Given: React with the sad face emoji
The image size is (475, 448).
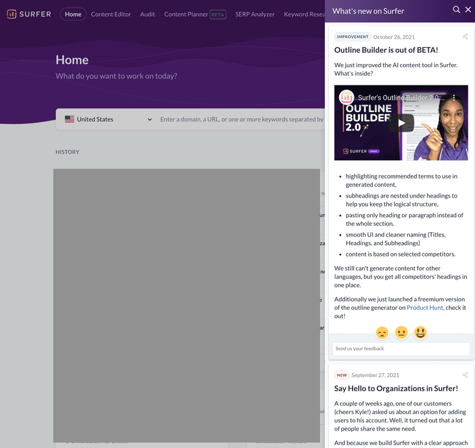Looking at the screenshot, I should tap(382, 332).
